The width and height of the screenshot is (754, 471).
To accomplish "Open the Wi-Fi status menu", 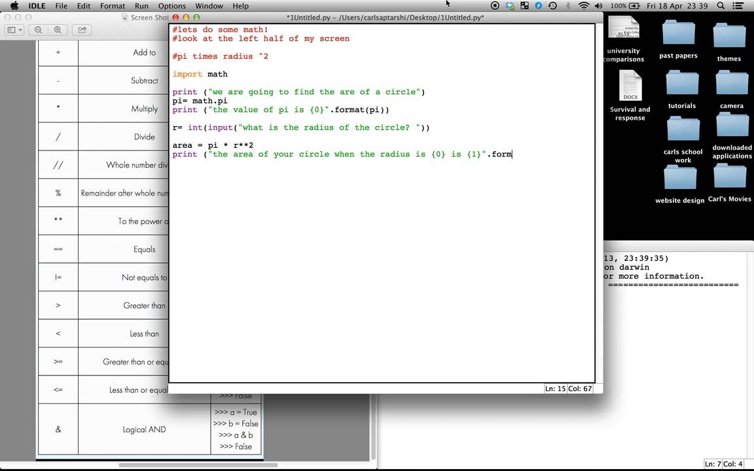I will pyautogui.click(x=583, y=6).
